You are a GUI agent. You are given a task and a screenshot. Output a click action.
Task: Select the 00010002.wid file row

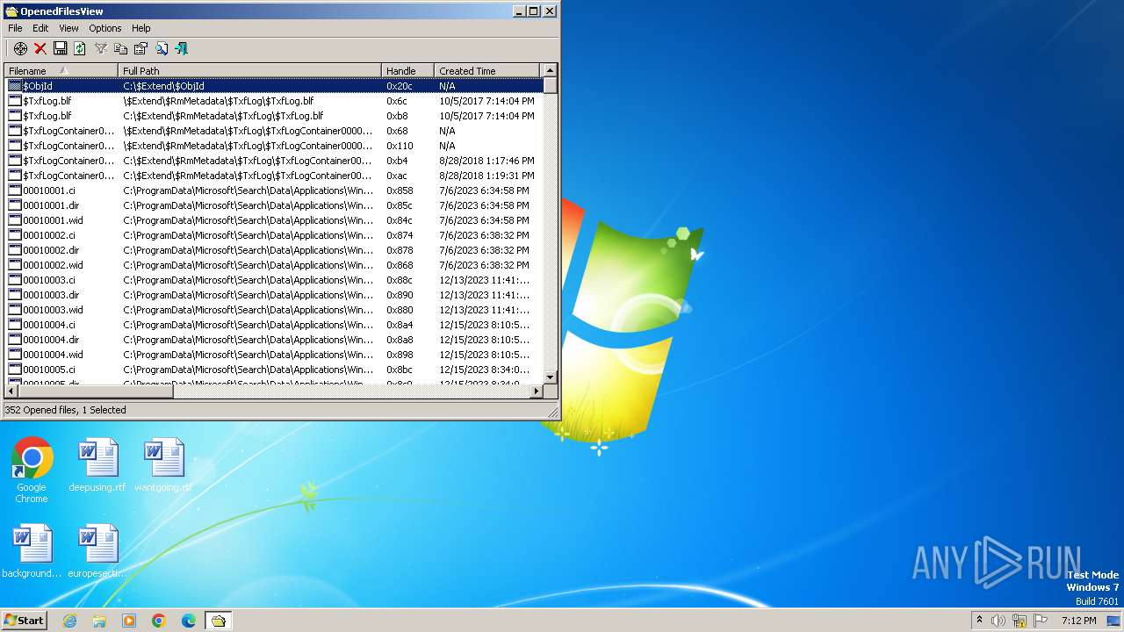[274, 265]
